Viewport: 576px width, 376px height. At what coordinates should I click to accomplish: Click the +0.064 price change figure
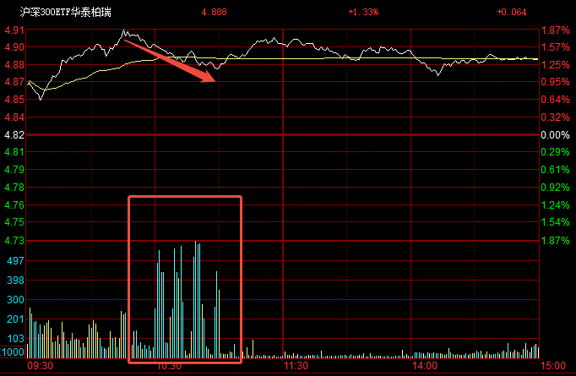click(x=512, y=12)
